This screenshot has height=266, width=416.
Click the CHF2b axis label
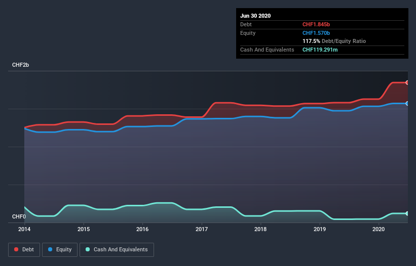20,65
